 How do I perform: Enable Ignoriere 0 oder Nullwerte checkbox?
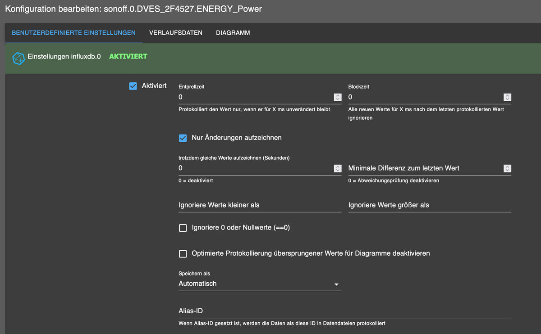(x=183, y=228)
